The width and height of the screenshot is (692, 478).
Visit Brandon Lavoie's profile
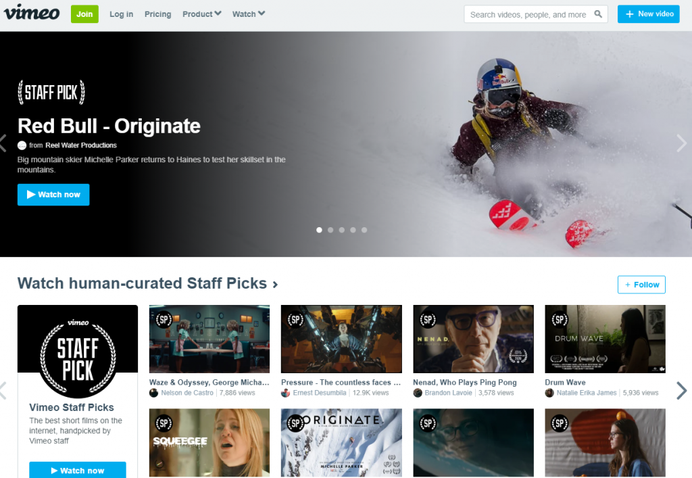tap(449, 393)
